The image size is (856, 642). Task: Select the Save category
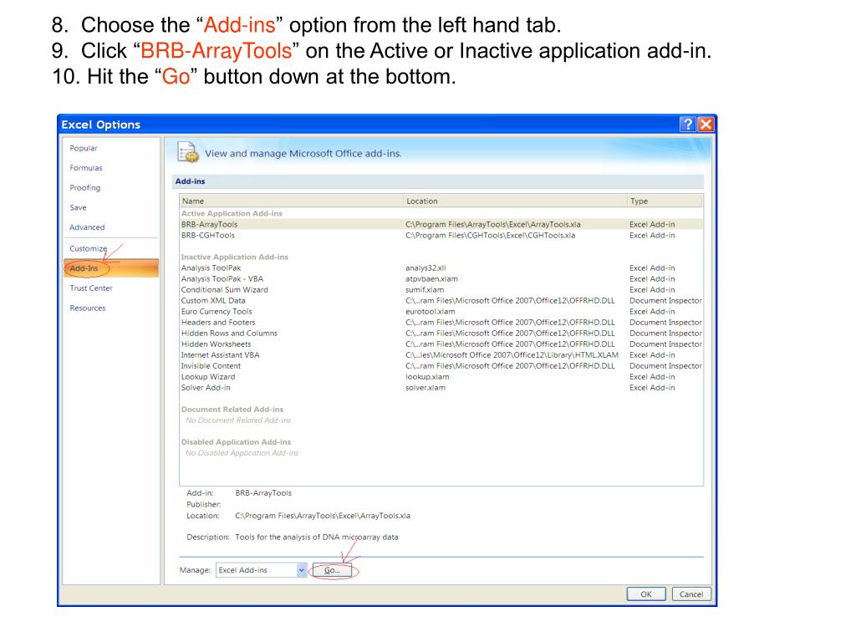78,207
